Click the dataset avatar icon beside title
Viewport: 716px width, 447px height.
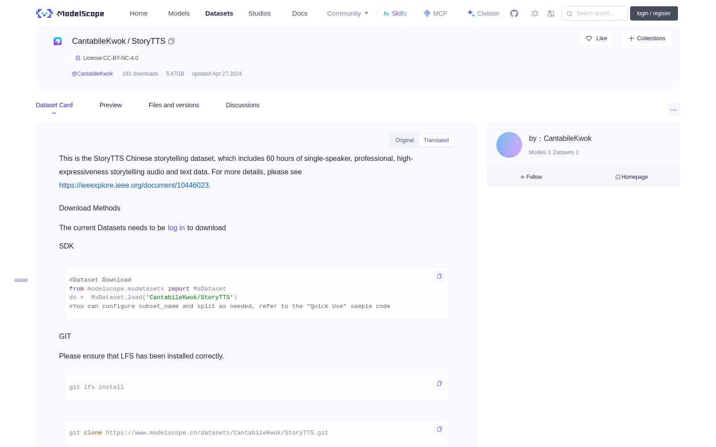pyautogui.click(x=58, y=41)
